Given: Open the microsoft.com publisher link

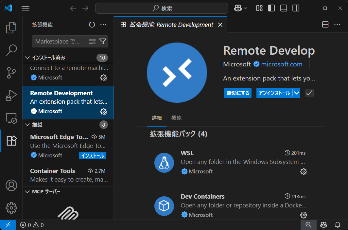Looking at the screenshot, I should pos(282,64).
